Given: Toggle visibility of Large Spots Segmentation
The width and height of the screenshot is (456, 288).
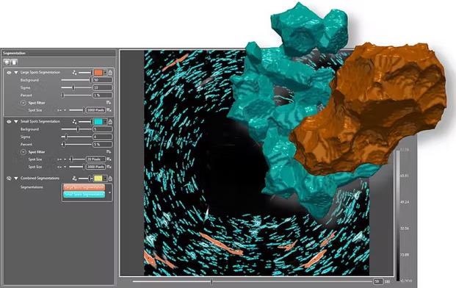Looking at the screenshot, I should point(9,73).
